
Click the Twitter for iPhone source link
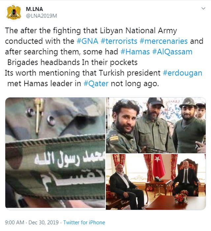tap(84, 222)
